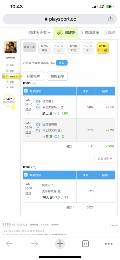This screenshot has height=260, width=120.
Task: Tap the share icon in address bar
Action: pos(110,19)
